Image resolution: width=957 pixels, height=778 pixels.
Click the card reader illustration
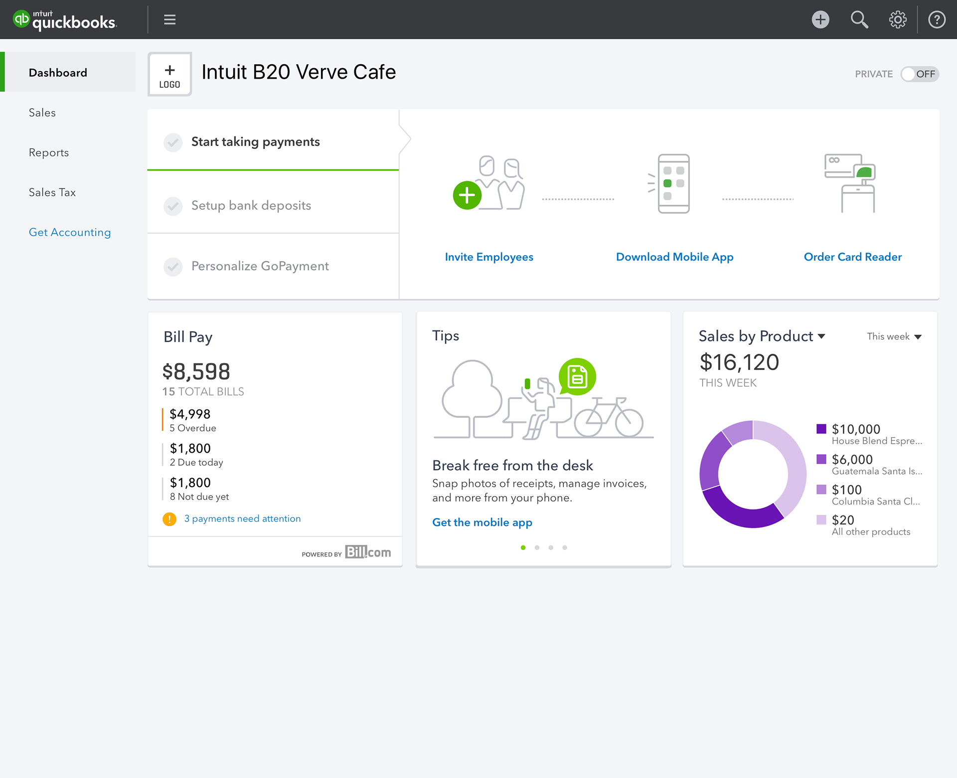coord(850,183)
